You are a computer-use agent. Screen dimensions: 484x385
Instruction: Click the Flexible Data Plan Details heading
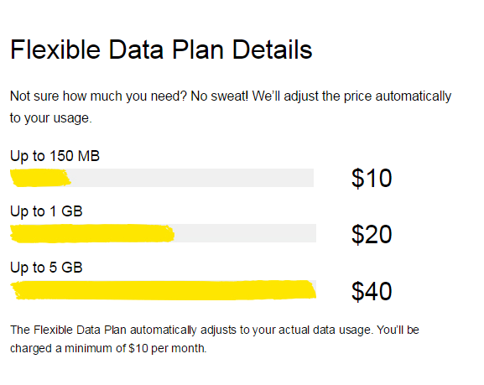[161, 49]
